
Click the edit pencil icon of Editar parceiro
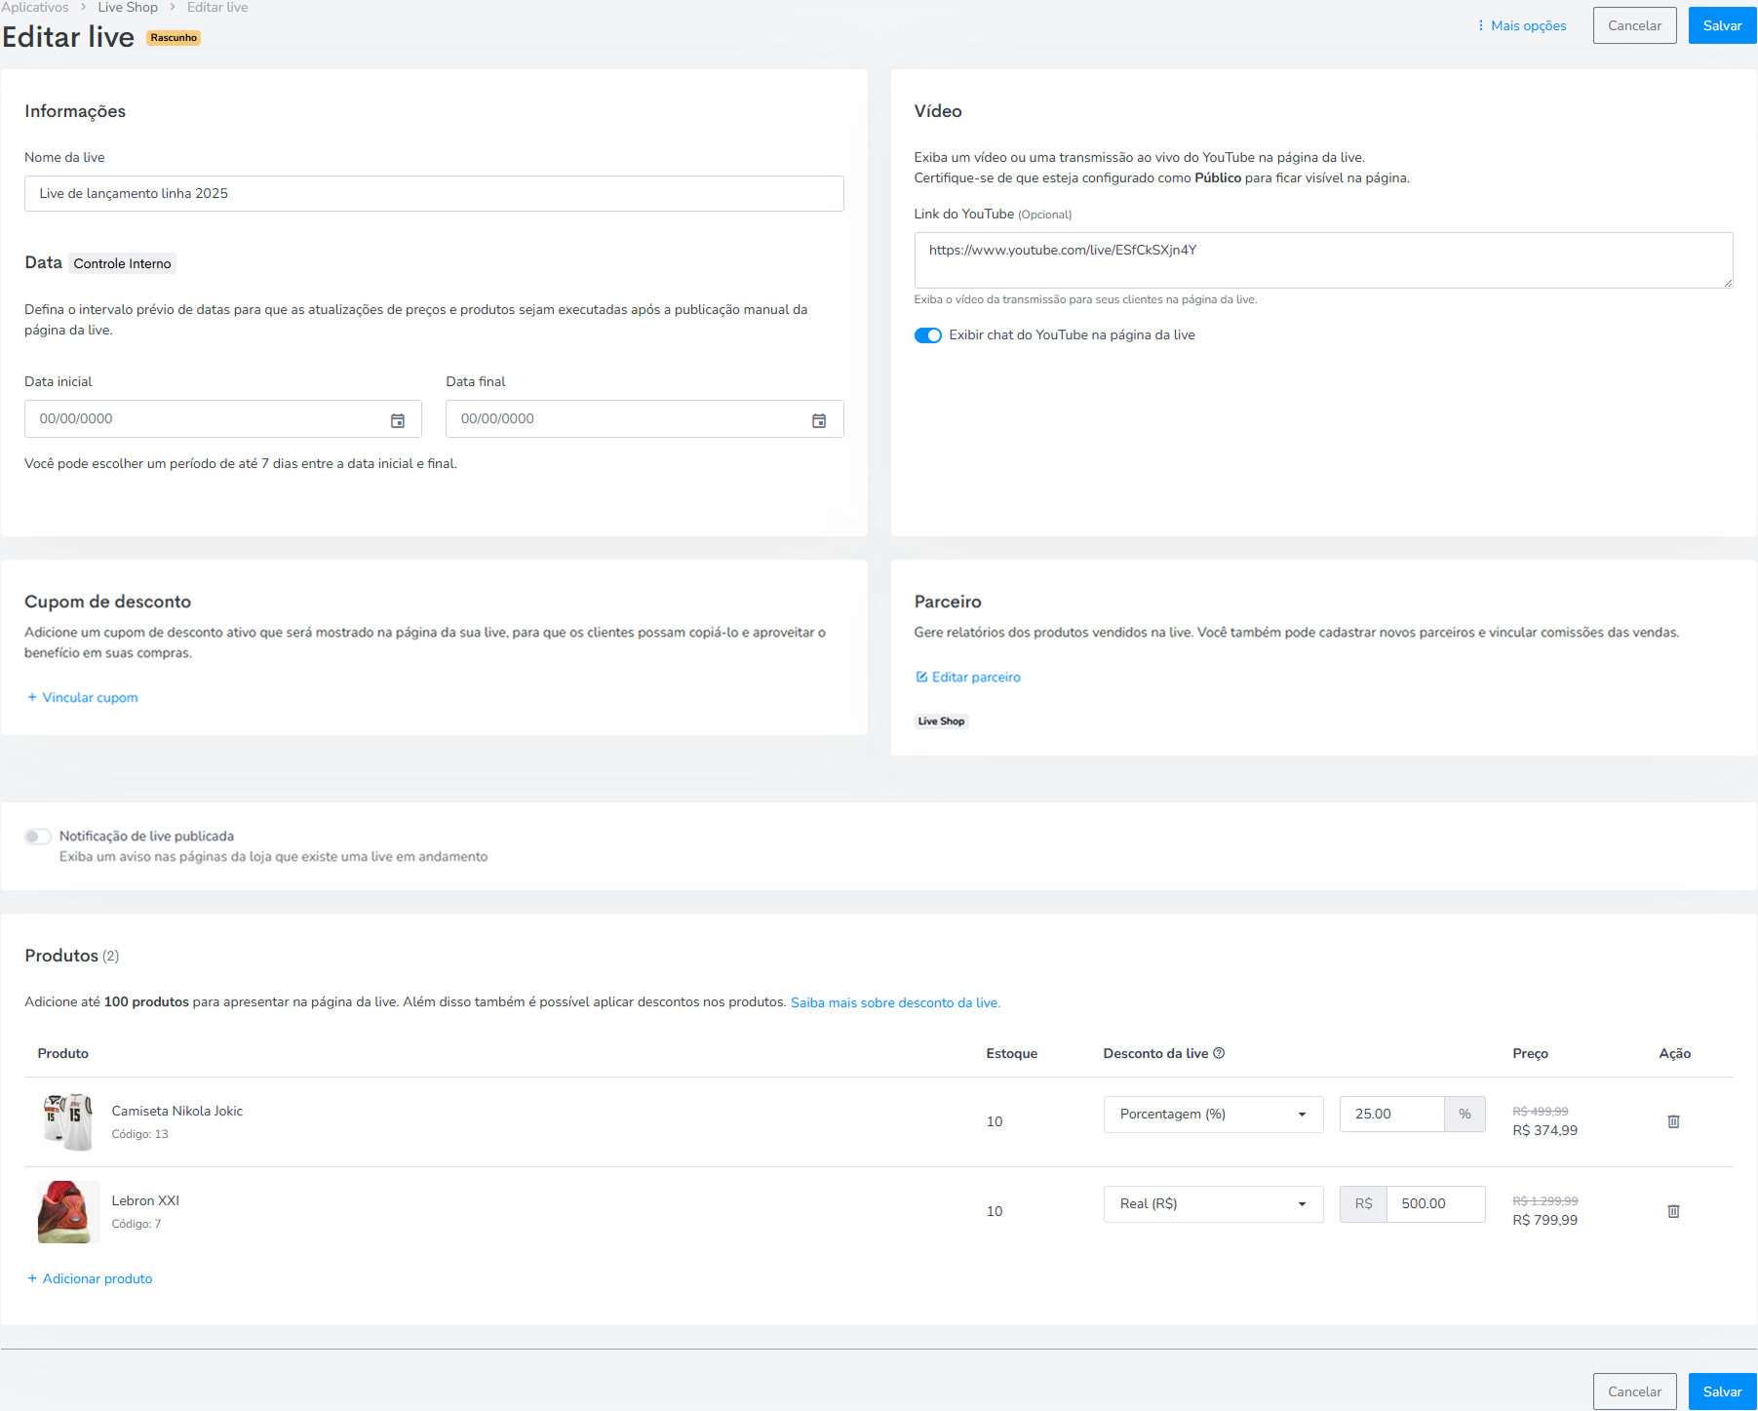921,677
